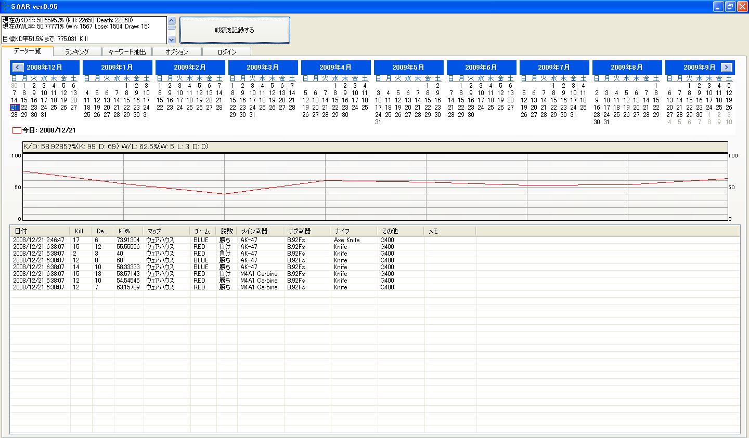Click KD% value 54.54546
The height and width of the screenshot is (438, 749).
(128, 281)
